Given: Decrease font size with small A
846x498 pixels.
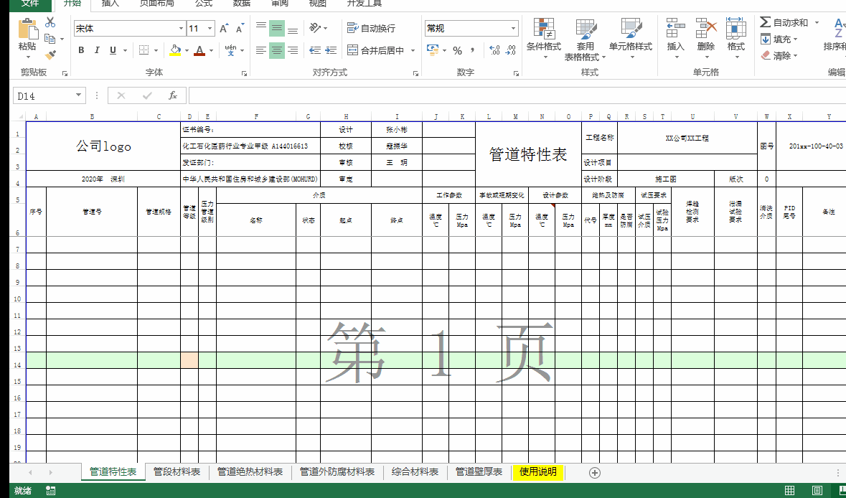Looking at the screenshot, I should [x=239, y=28].
